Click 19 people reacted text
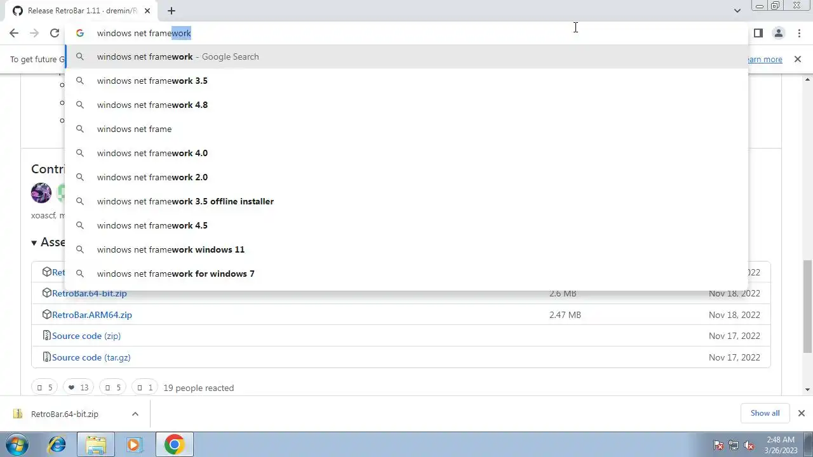The height and width of the screenshot is (457, 813). (x=199, y=388)
